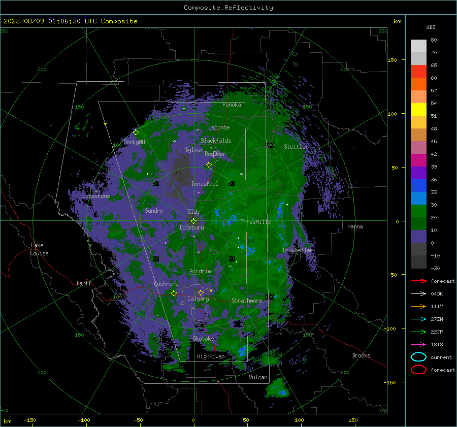Click the Blackfalds city label

coord(216,141)
